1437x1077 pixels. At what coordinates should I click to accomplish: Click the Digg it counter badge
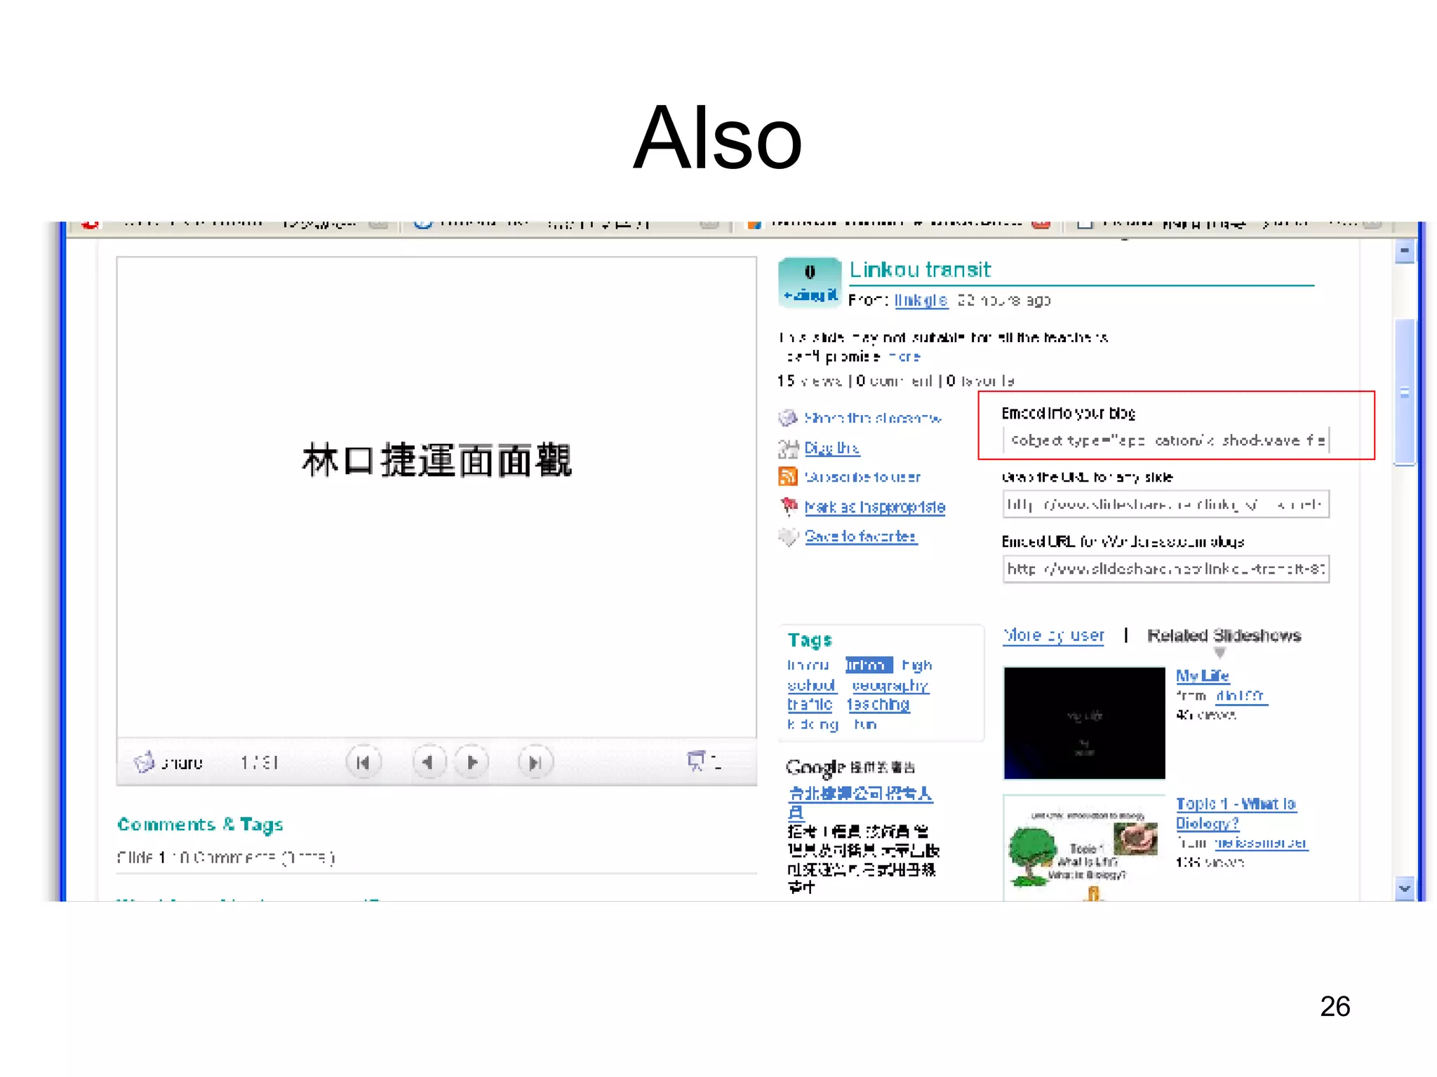[x=809, y=282]
